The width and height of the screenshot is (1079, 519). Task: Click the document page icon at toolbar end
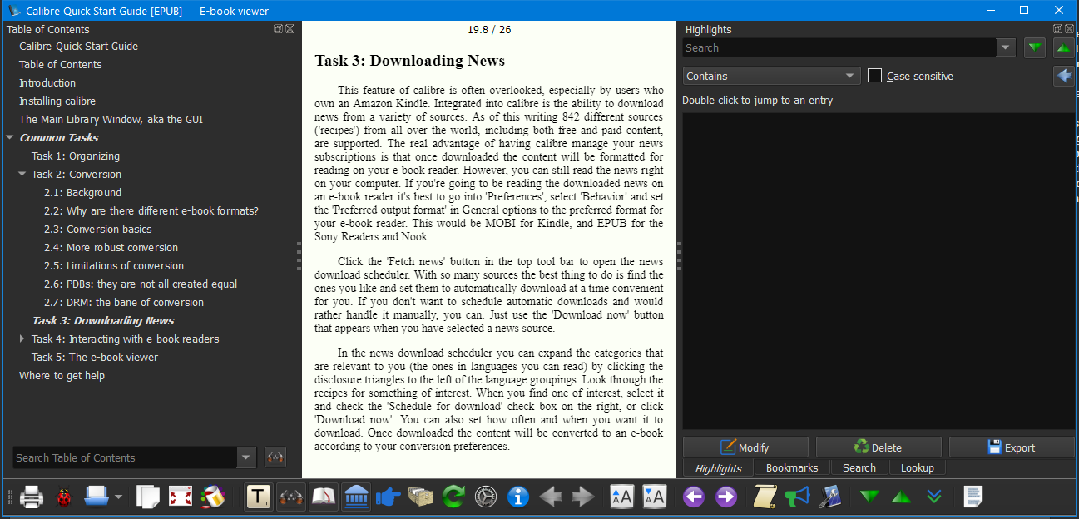tap(973, 497)
